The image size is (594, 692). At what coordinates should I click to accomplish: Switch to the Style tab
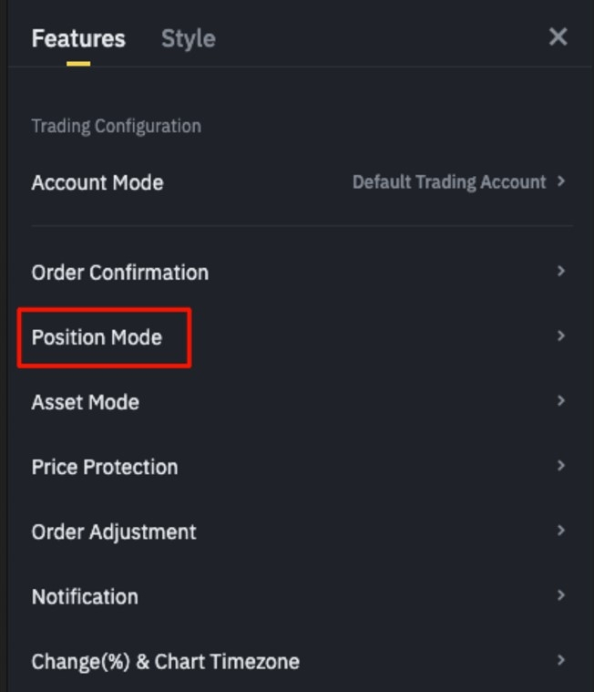(x=188, y=38)
